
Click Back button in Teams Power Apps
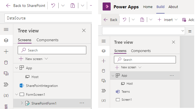[x=110, y=20]
